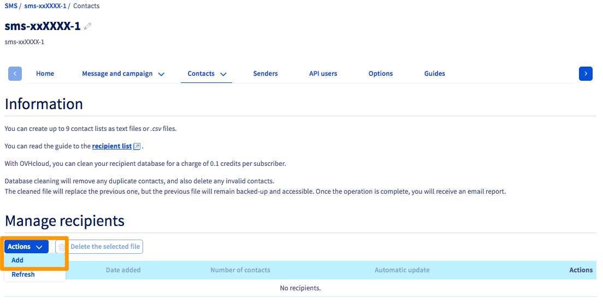
Task: Collapse the blue Actions dropdown button
Action: pyautogui.click(x=26, y=247)
